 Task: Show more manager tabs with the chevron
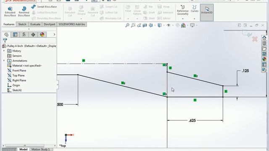point(54,34)
